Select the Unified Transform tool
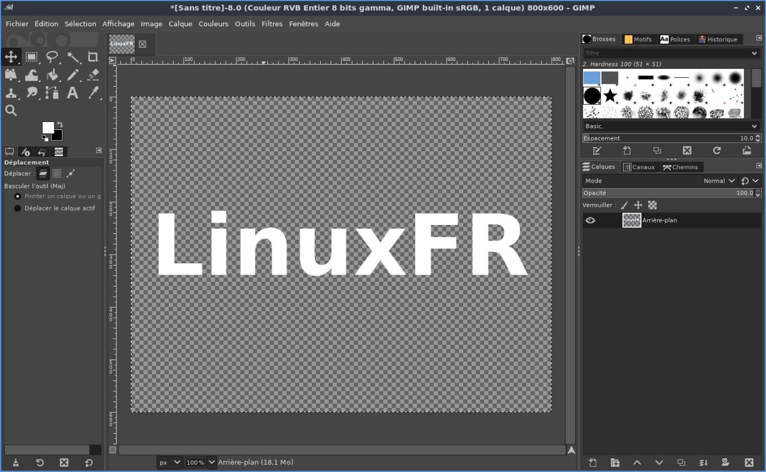766x472 pixels. tap(11, 75)
